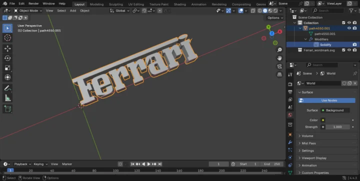This screenshot has width=360, height=181.
Task: Switch to Shading workspace tab
Action: [x=180, y=4]
